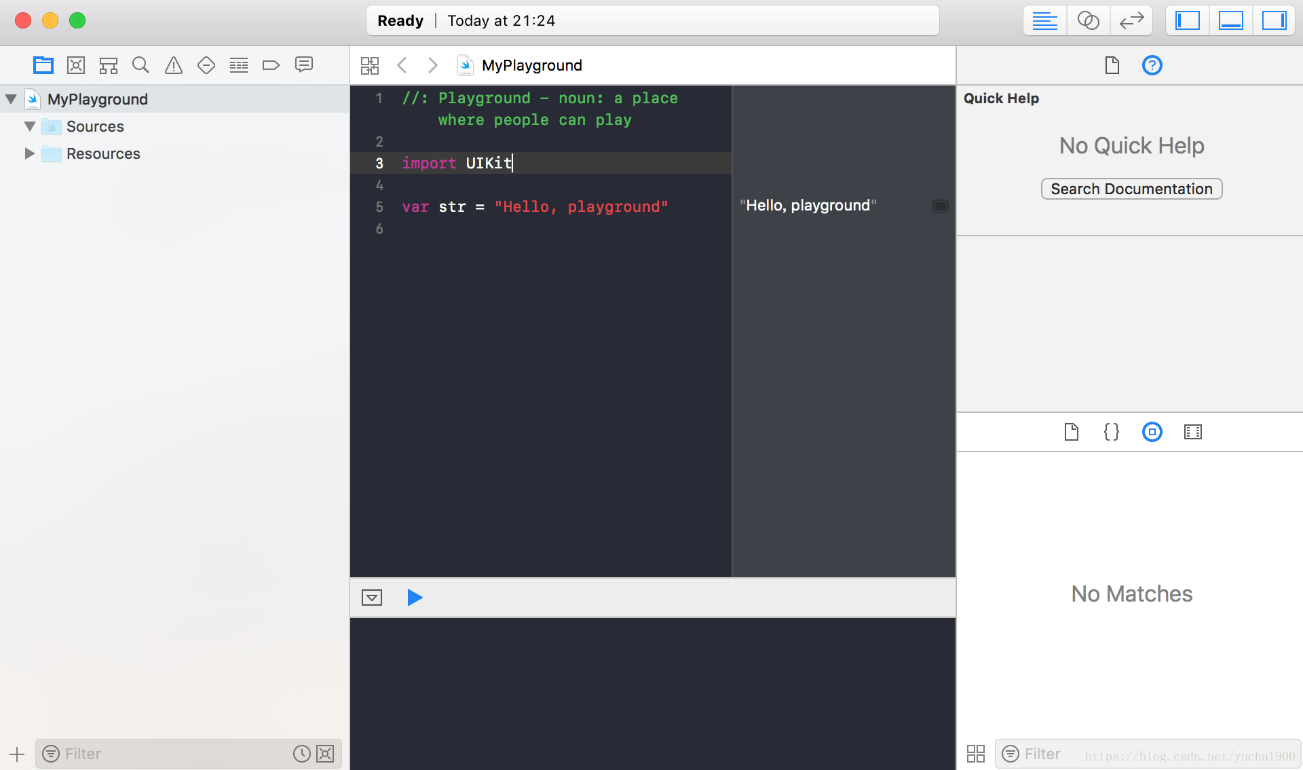The width and height of the screenshot is (1303, 770).
Task: Show inline result for Hello, playground
Action: pyautogui.click(x=940, y=206)
